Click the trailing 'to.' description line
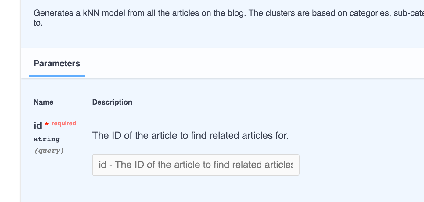Viewport: 424px width, 202px height. (x=38, y=23)
